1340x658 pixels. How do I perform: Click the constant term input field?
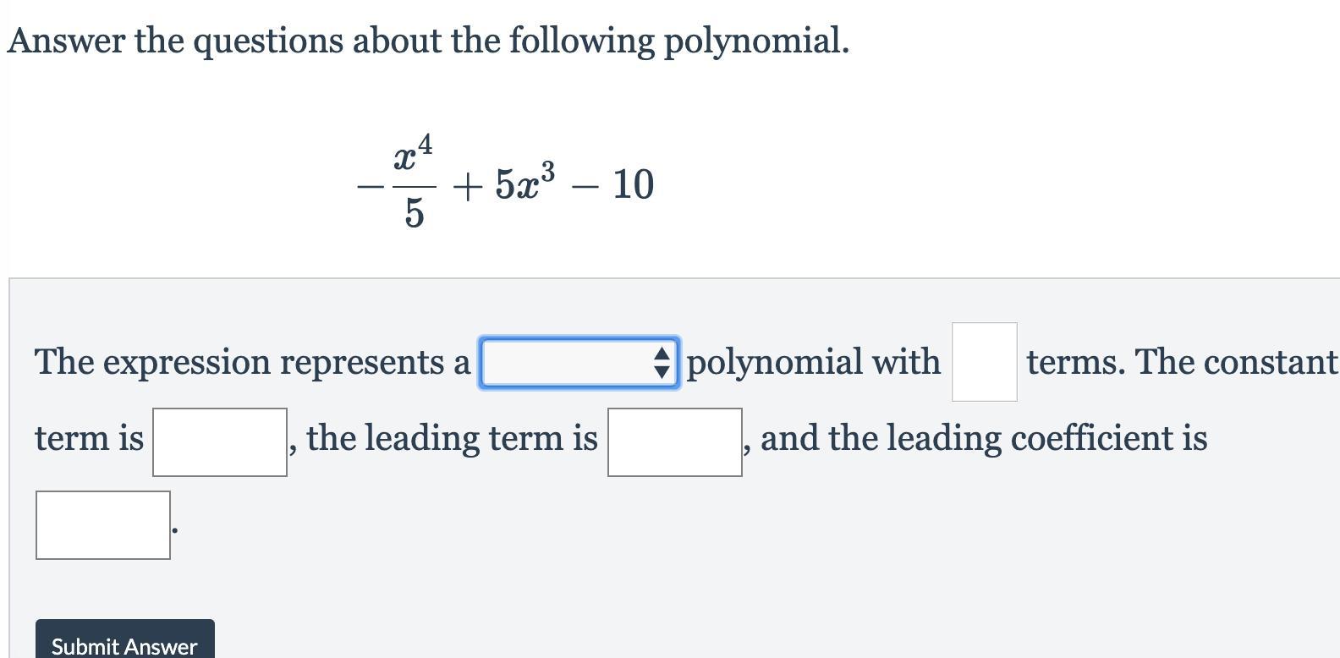coord(220,442)
